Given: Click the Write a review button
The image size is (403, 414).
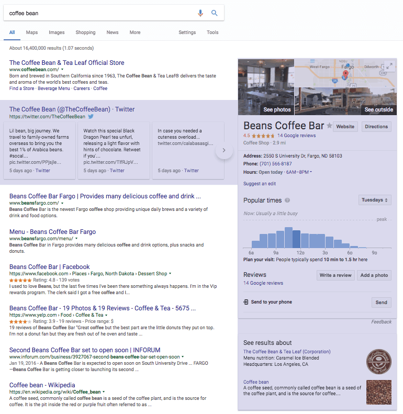Looking at the screenshot, I should 335,275.
